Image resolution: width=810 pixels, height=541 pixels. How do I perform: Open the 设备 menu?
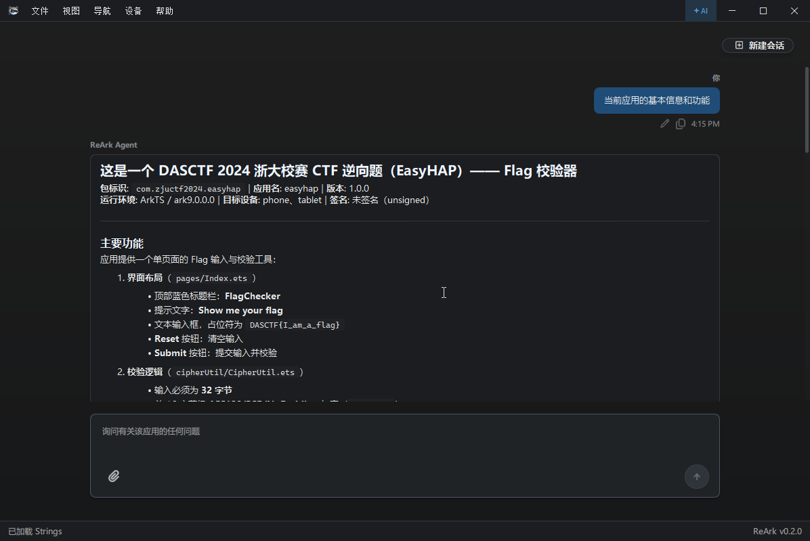133,11
